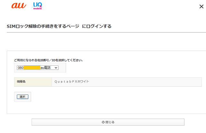Click the ご利用になられる電話番号 instruction text
This screenshot has height=133, width=206.
click(49, 60)
